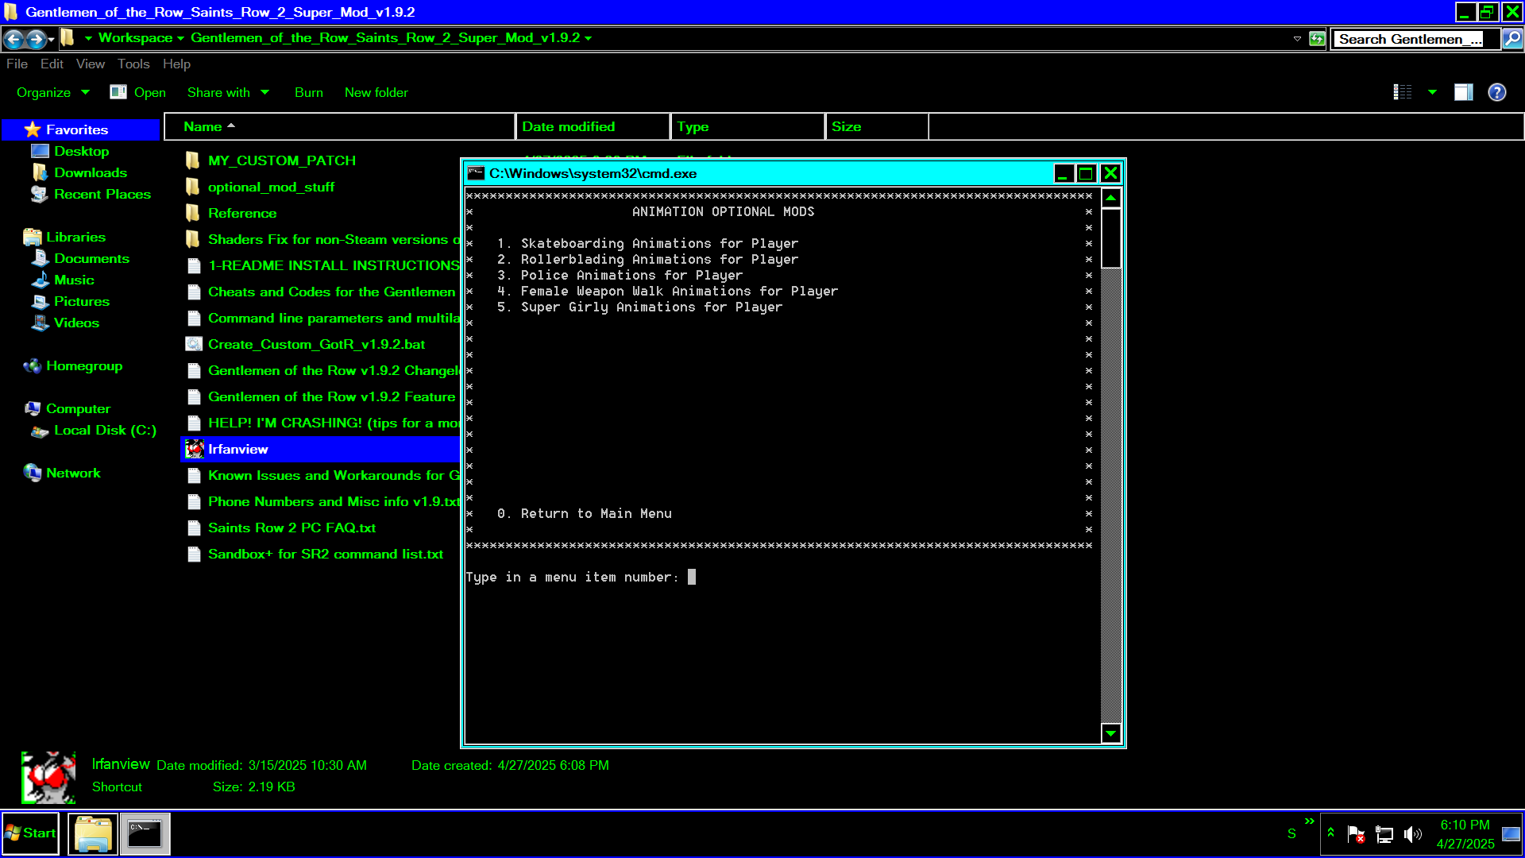Open Local Disk (C:)

[105, 430]
